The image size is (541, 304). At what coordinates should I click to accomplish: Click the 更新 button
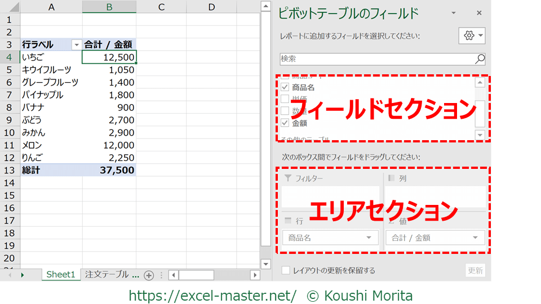click(475, 270)
